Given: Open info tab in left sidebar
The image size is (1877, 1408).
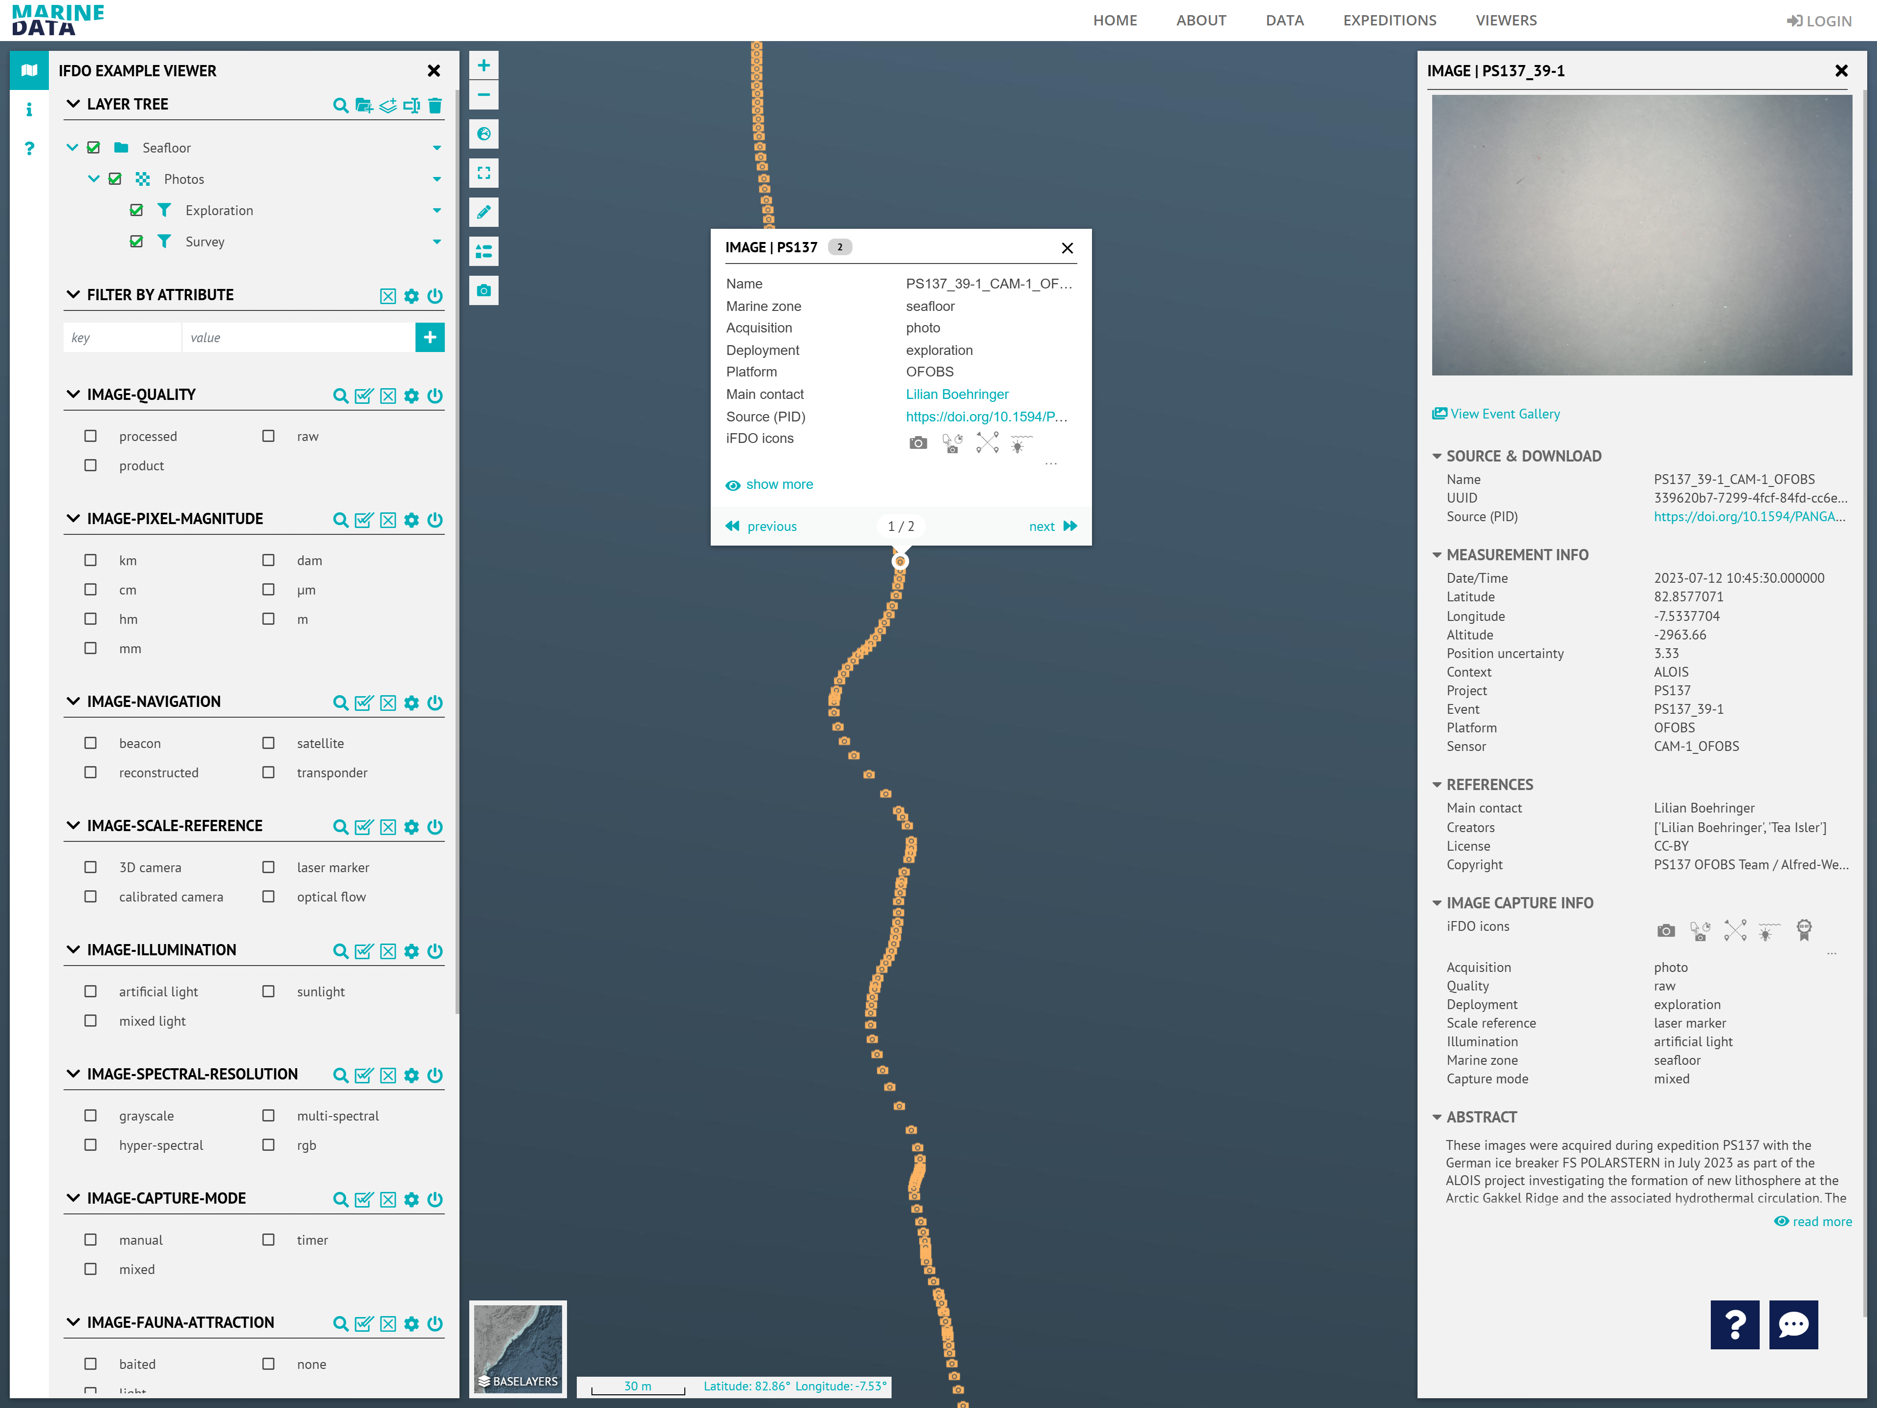Looking at the screenshot, I should (29, 110).
